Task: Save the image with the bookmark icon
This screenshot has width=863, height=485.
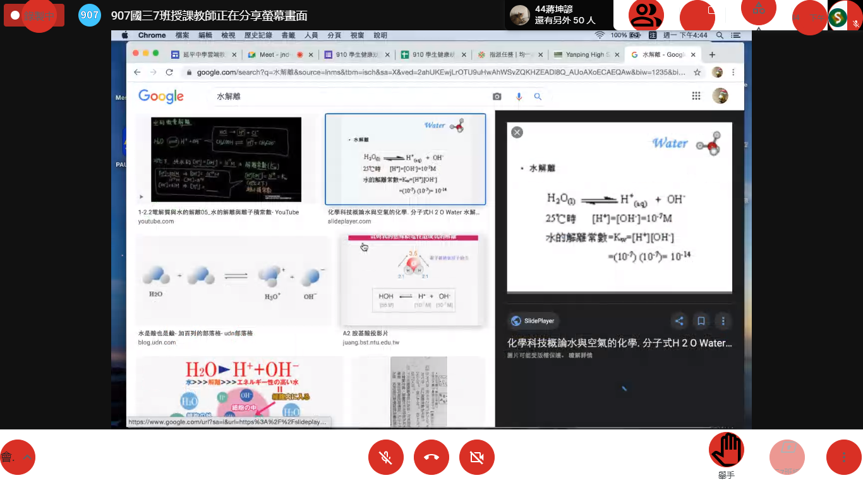Action: point(701,321)
